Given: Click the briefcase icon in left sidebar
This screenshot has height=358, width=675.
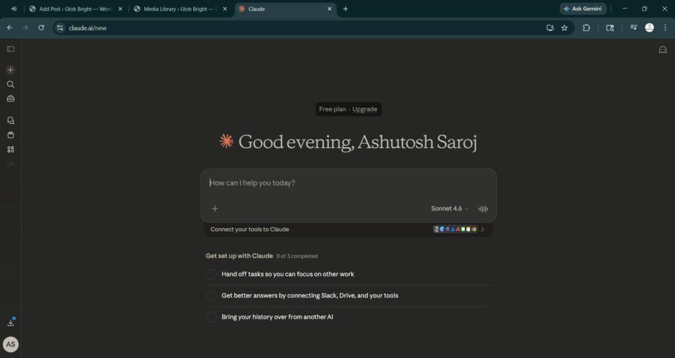Looking at the screenshot, I should [x=11, y=99].
